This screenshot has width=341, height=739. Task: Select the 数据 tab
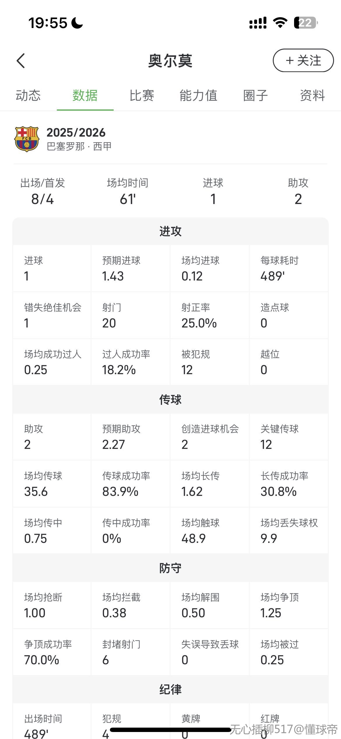tap(85, 95)
